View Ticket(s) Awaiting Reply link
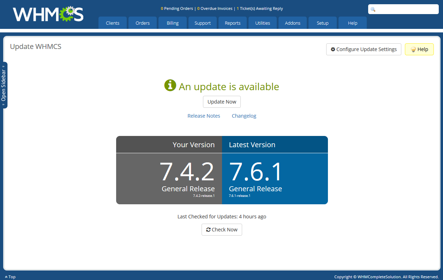 (260, 8)
